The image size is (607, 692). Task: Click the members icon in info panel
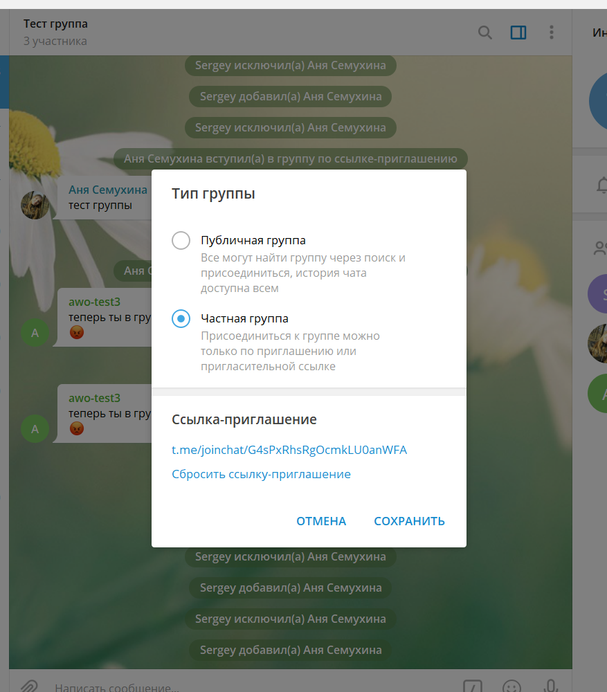coord(600,248)
